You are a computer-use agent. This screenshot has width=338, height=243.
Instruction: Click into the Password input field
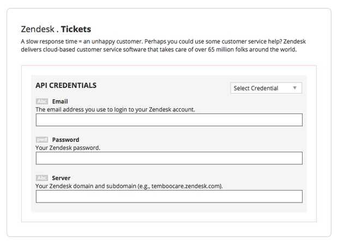169,158
